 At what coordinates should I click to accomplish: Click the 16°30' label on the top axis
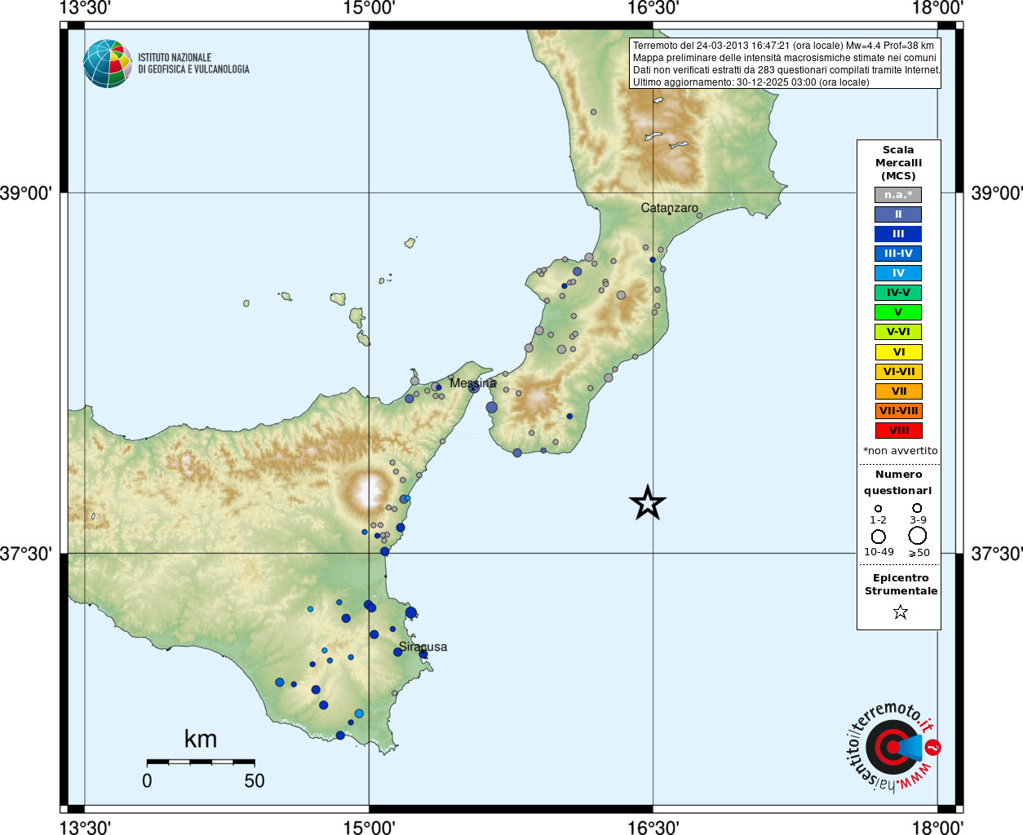[653, 8]
